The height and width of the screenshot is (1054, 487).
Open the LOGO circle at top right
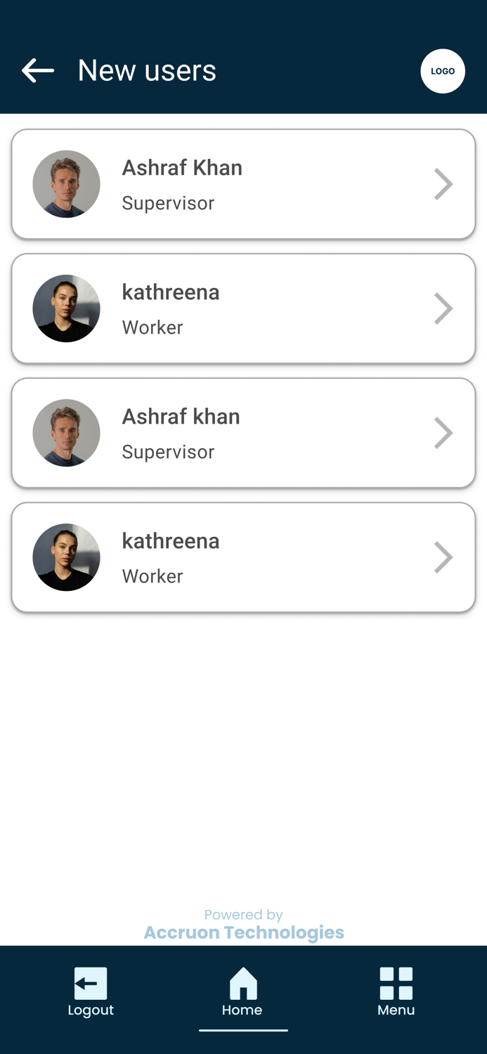(442, 71)
